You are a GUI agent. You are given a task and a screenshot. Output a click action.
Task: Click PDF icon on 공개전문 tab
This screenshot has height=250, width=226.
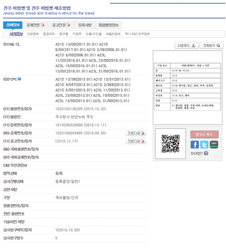(x=43, y=25)
